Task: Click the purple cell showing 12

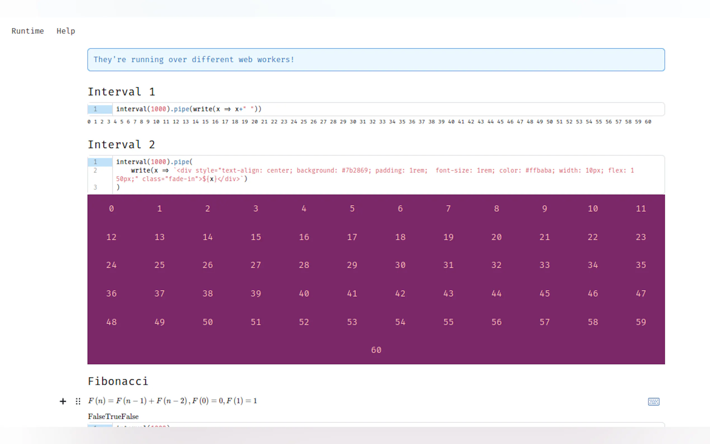Action: click(112, 237)
